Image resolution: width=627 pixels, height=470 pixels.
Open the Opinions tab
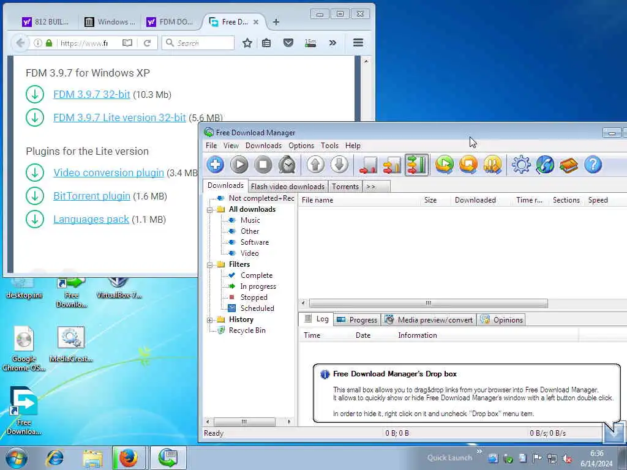[x=501, y=319]
